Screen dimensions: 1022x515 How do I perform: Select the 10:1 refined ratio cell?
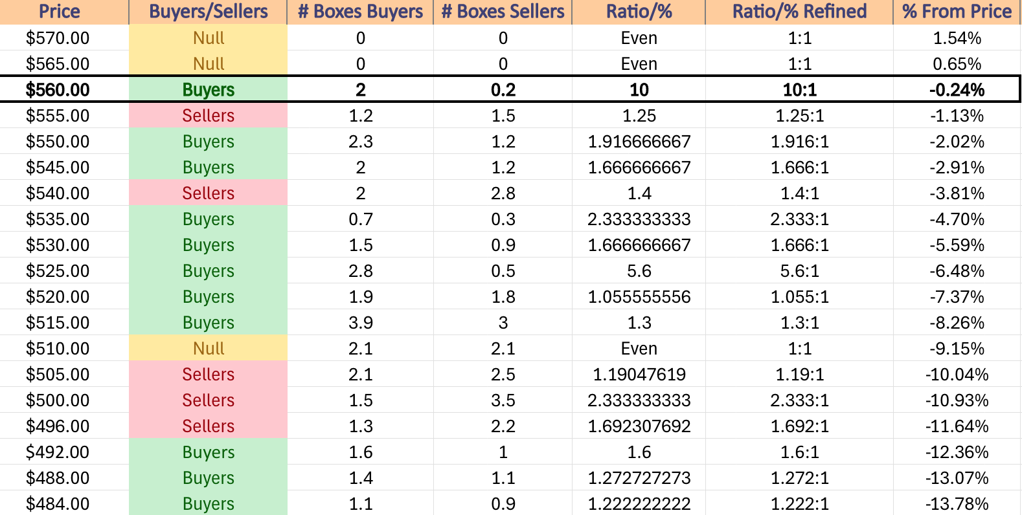point(799,89)
